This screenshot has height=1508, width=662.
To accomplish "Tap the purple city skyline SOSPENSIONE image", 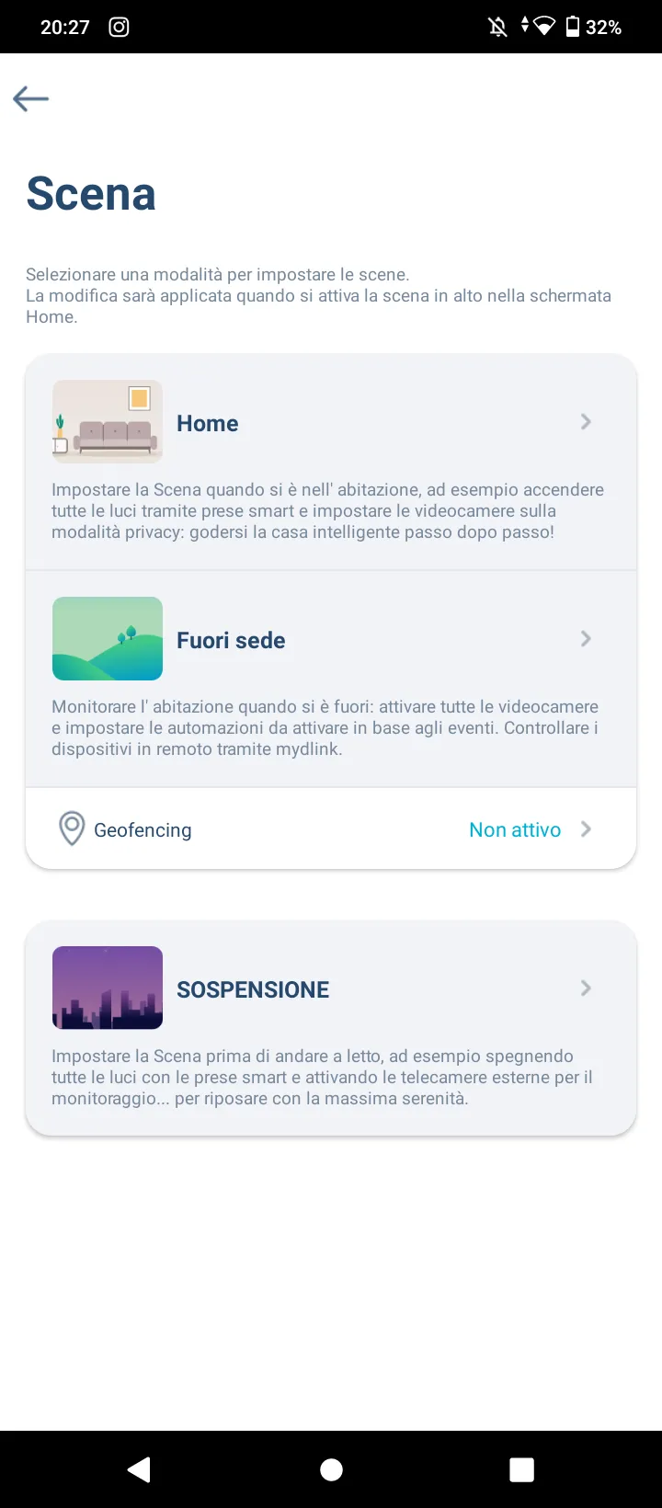I will click(x=108, y=988).
